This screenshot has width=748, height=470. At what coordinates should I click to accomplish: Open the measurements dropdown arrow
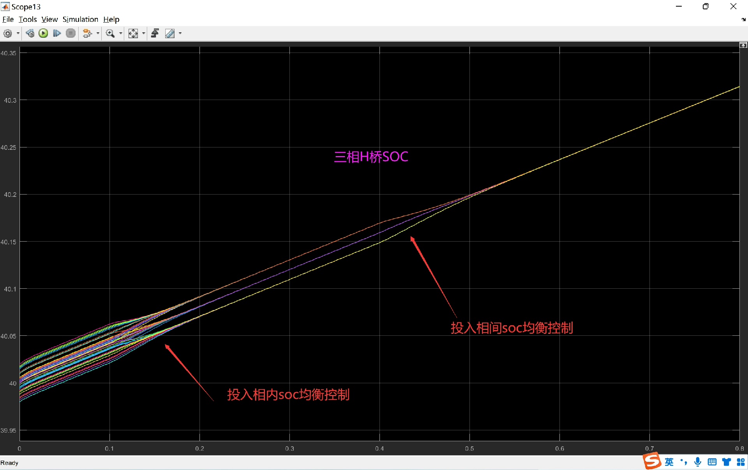pos(180,33)
